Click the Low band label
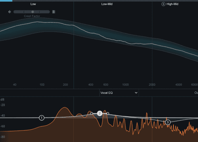Screen dimensions: 198x142 pyautogui.click(x=33, y=4)
